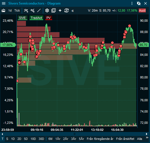Viewport: 150px width, 143px height.
Task: Toggle the TradAct indicator legend
Action: (x=36, y=18)
